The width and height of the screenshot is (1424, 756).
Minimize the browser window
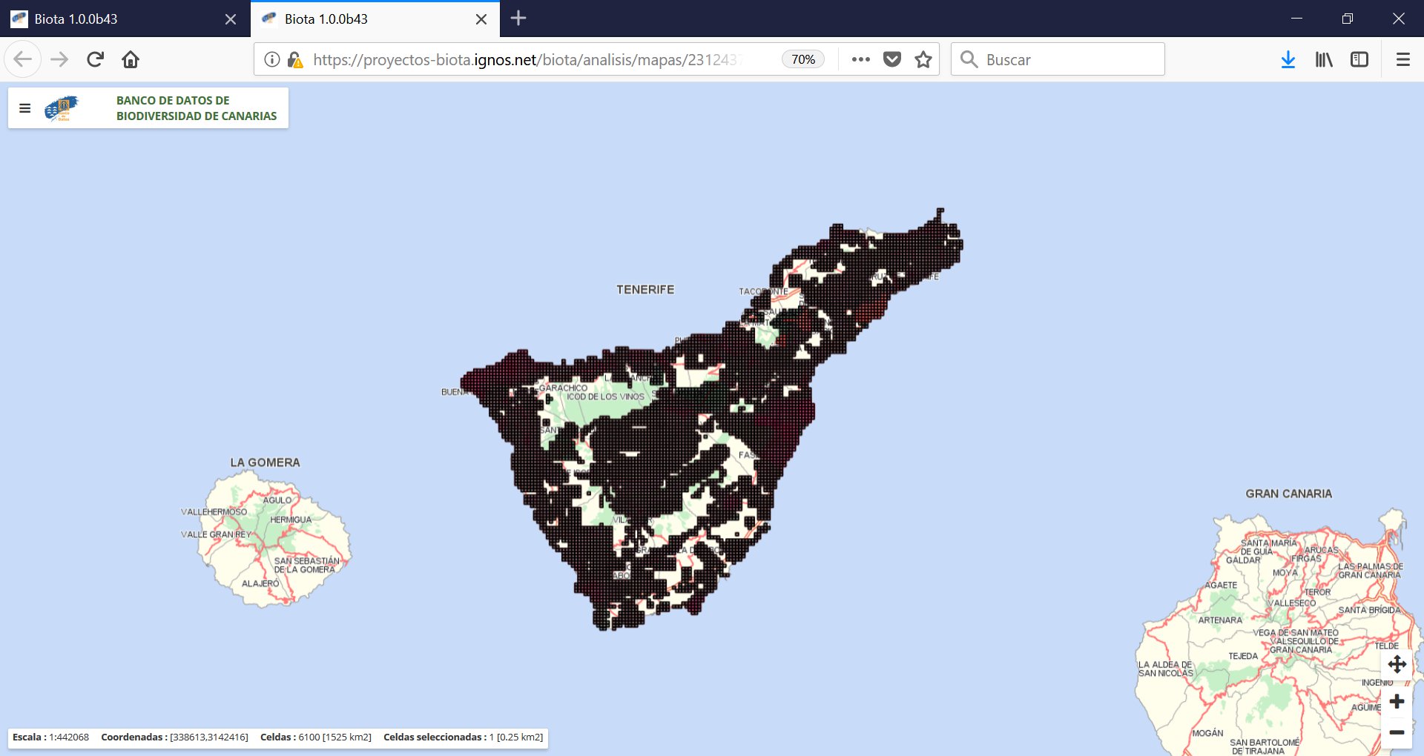1296,19
